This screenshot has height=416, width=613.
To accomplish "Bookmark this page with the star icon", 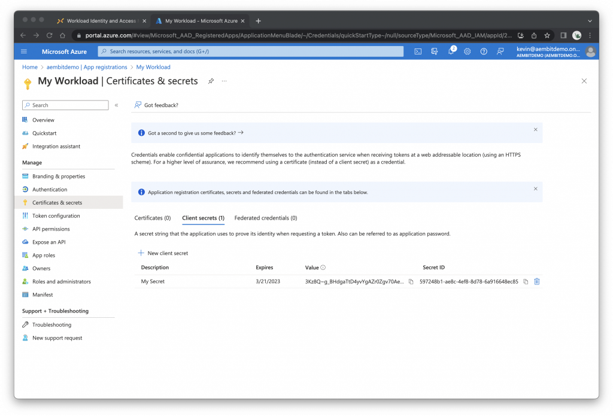I will pyautogui.click(x=547, y=35).
